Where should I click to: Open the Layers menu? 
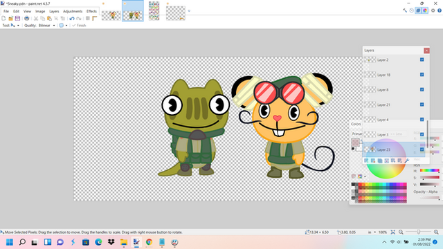(54, 11)
